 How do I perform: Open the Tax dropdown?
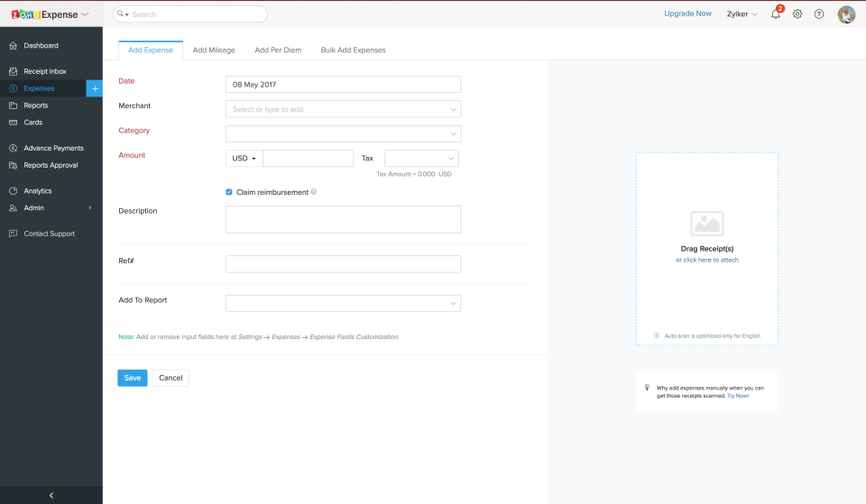tap(421, 159)
